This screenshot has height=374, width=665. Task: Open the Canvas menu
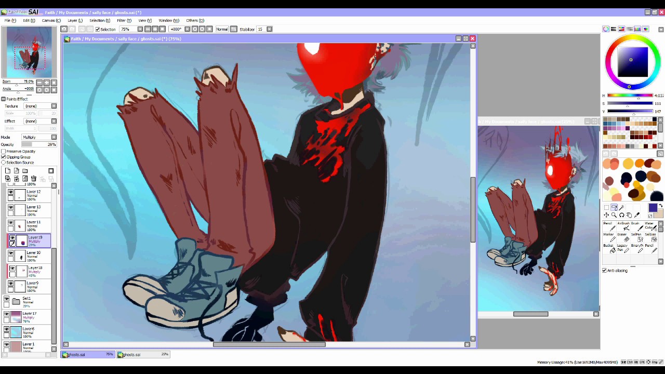click(51, 21)
